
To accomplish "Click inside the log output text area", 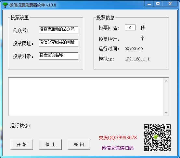I will [86, 97].
